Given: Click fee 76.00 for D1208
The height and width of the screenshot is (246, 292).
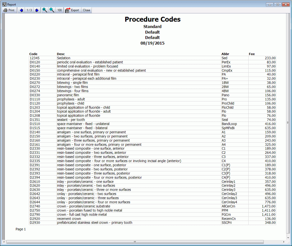Looking at the screenshot, I should click(x=271, y=116).
